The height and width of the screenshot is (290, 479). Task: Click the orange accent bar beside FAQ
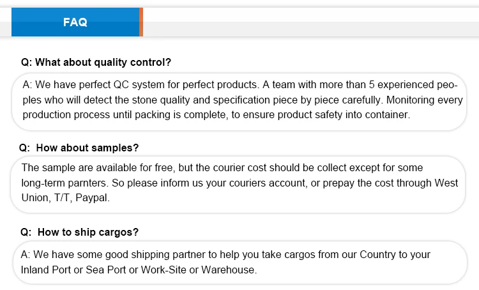[x=141, y=22]
